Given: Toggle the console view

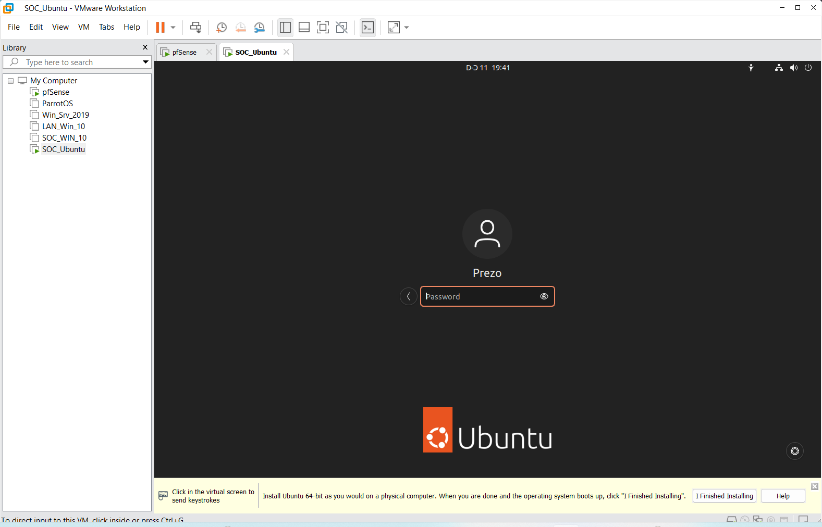Looking at the screenshot, I should click(367, 28).
